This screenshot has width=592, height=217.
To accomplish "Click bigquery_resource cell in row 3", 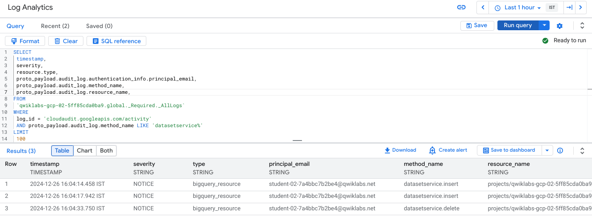I will (x=216, y=208).
